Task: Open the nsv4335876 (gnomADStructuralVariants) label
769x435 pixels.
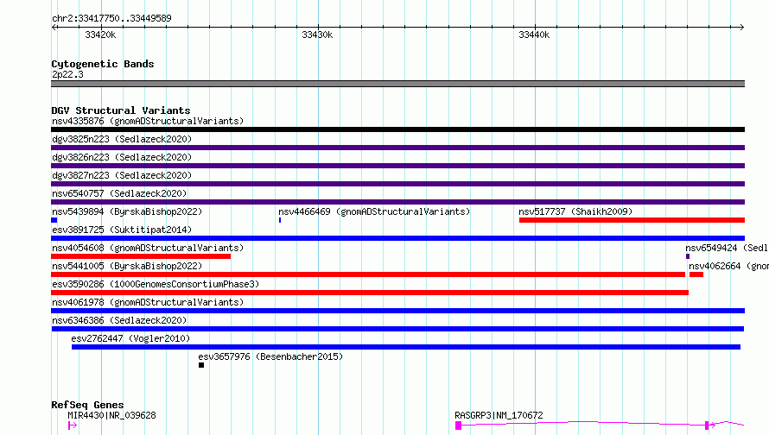Action: (x=148, y=121)
